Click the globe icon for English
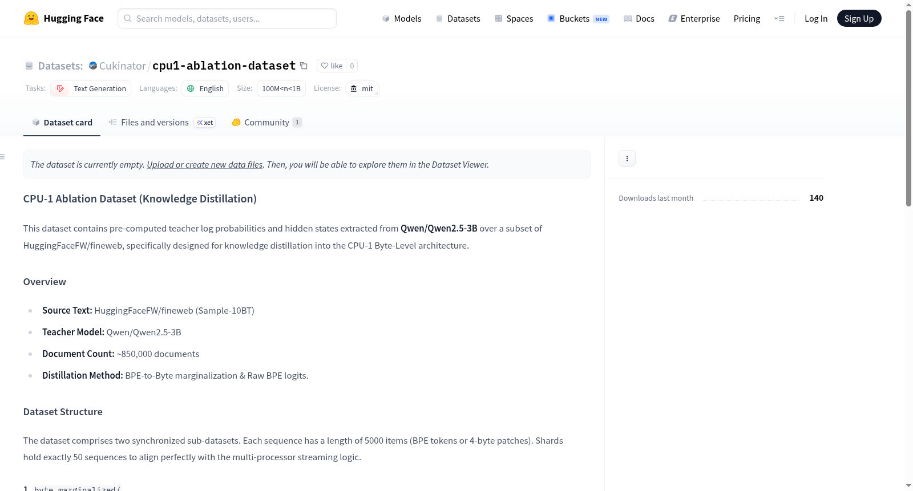This screenshot has height=491, width=913. 191,88
